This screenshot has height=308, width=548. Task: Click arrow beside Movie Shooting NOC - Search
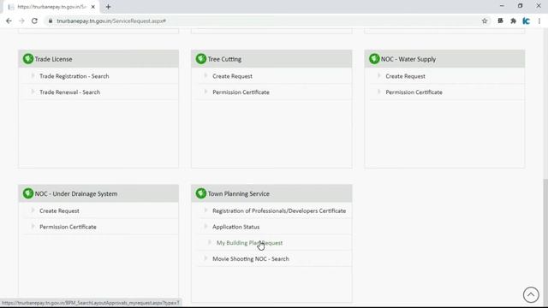tap(205, 258)
